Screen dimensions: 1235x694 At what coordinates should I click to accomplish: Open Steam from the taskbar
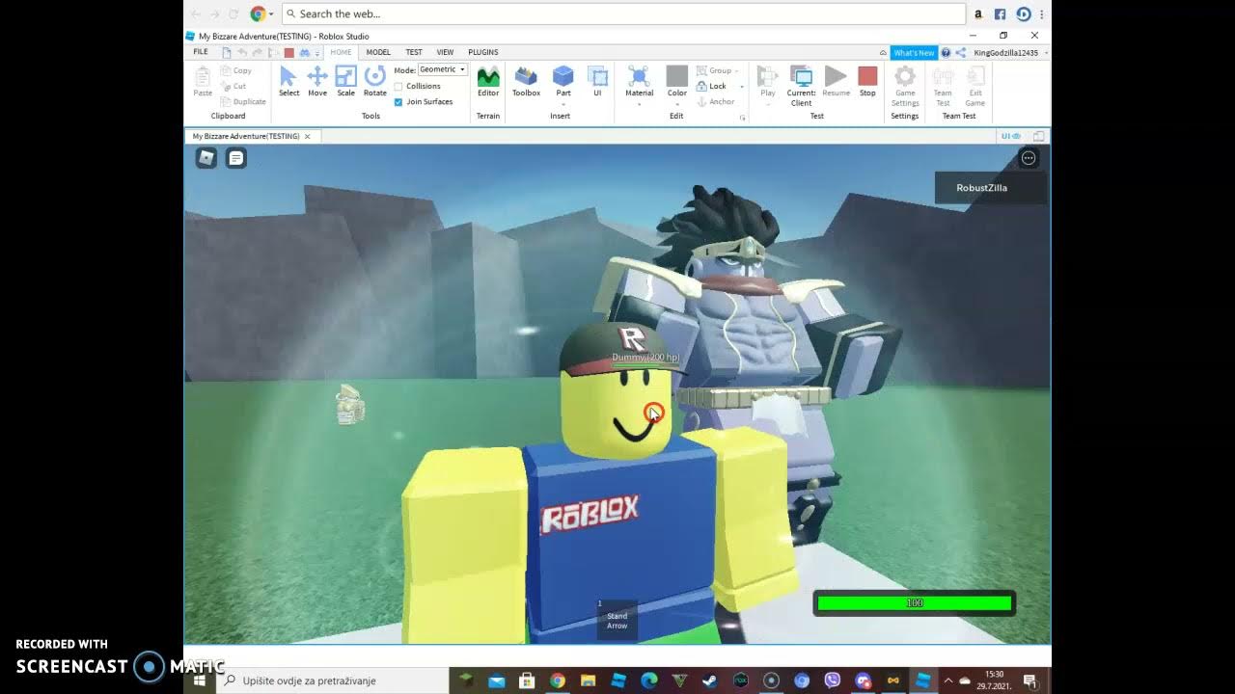(x=709, y=681)
